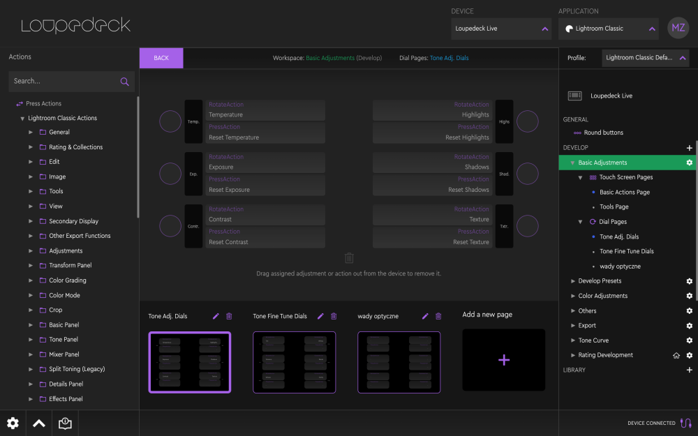698x436 pixels.
Task: Open settings gear in bottom-left toolbar
Action: coord(13,423)
